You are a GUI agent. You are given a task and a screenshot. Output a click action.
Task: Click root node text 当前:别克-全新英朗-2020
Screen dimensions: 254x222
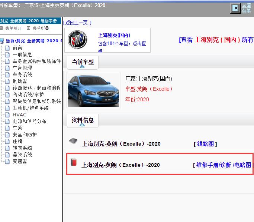34,41
